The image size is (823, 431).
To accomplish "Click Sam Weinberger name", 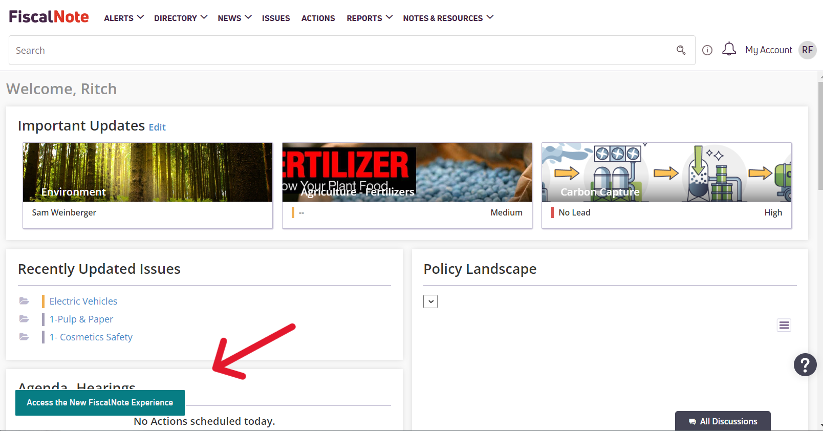I will click(64, 212).
